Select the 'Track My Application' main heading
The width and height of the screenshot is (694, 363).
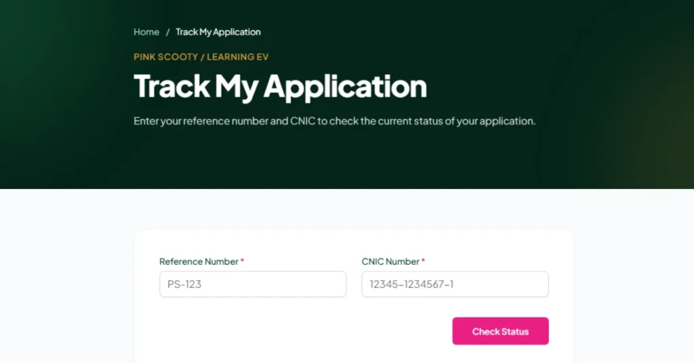280,86
